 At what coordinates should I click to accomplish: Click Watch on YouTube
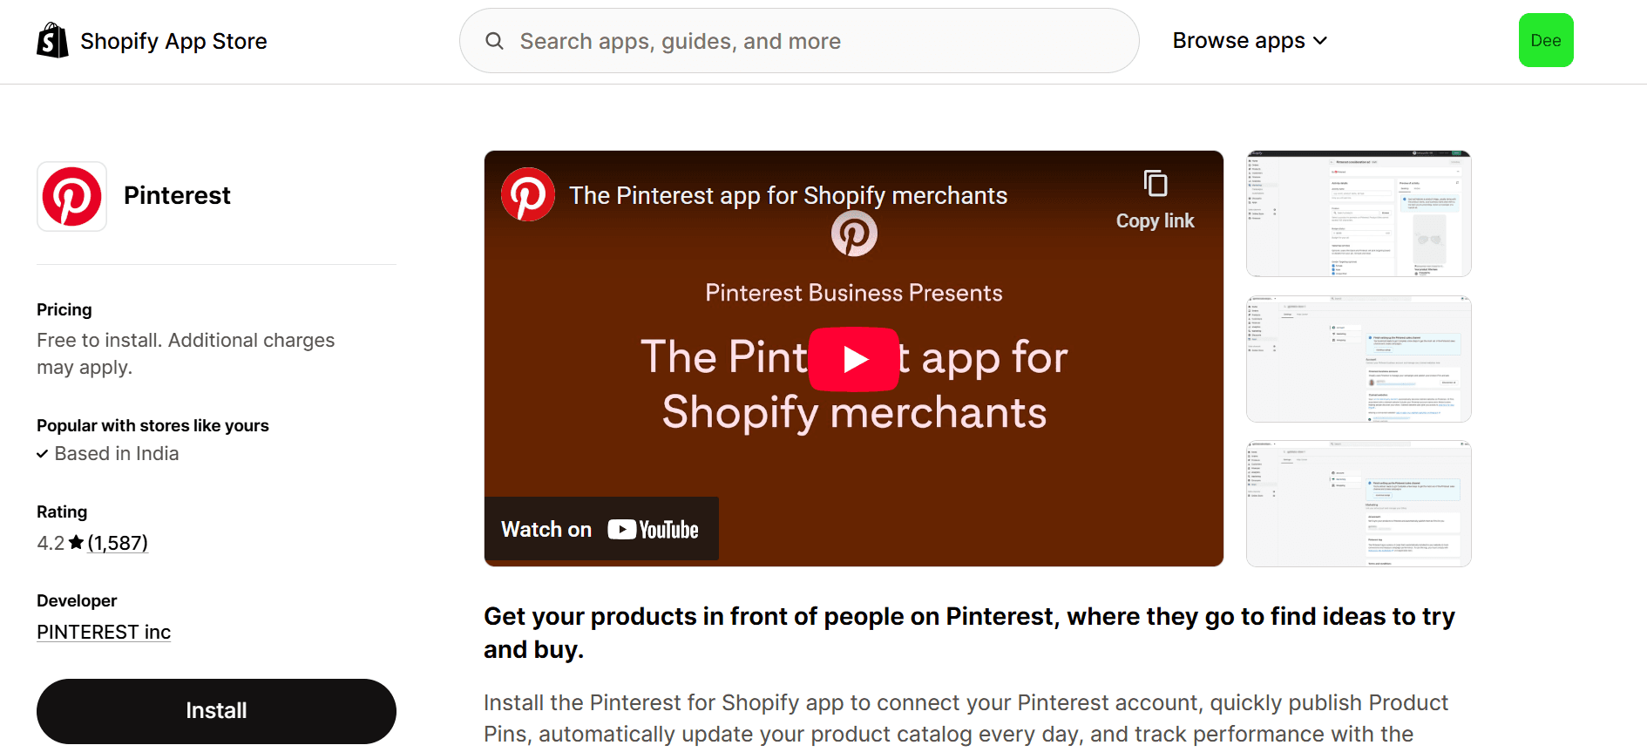point(600,528)
